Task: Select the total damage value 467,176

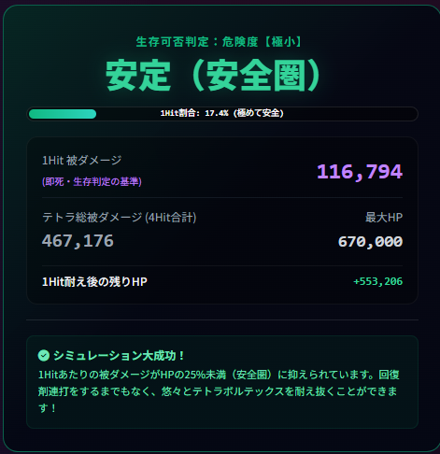Action: point(78,241)
